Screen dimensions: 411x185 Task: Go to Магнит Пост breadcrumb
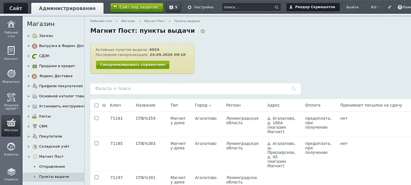point(155,21)
